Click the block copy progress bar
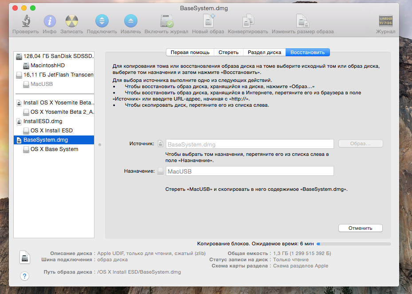The height and width of the screenshot is (294, 412). [x=353, y=244]
